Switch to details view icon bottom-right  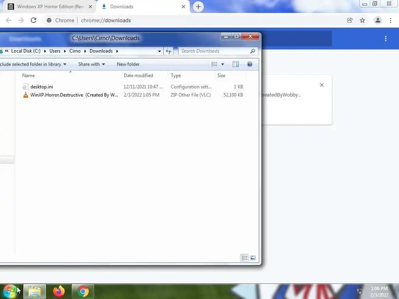click(x=245, y=258)
